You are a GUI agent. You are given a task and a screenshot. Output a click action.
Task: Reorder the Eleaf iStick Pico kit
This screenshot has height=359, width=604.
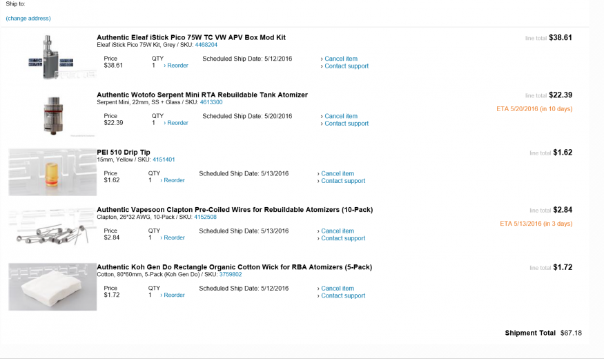177,66
